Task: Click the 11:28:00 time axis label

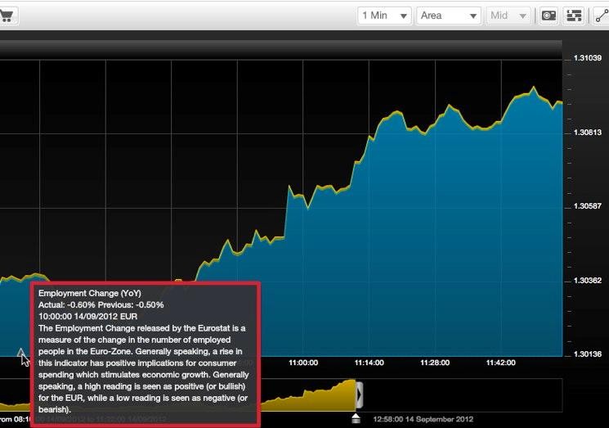Action: coord(435,363)
